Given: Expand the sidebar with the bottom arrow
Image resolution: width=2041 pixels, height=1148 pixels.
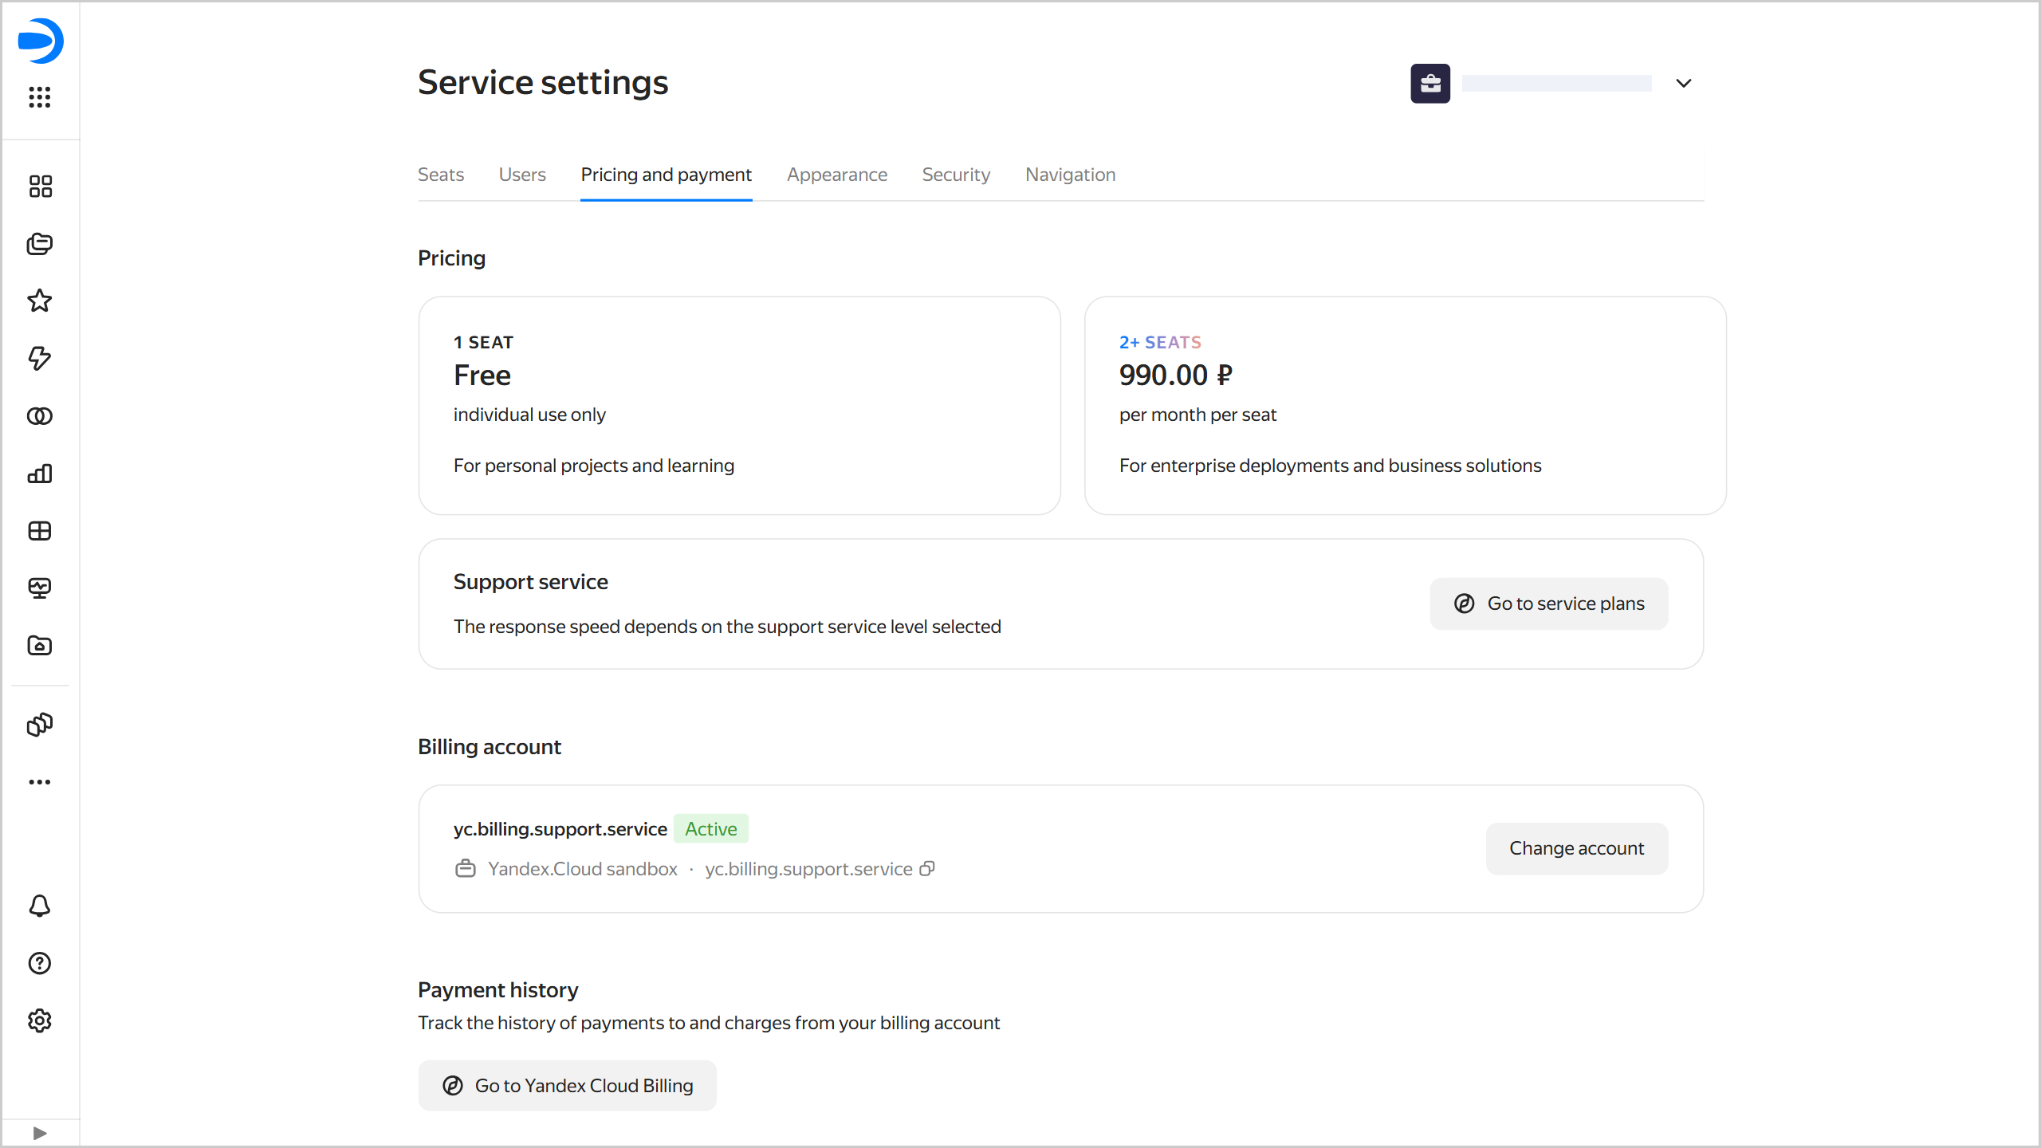Looking at the screenshot, I should pyautogui.click(x=40, y=1133).
